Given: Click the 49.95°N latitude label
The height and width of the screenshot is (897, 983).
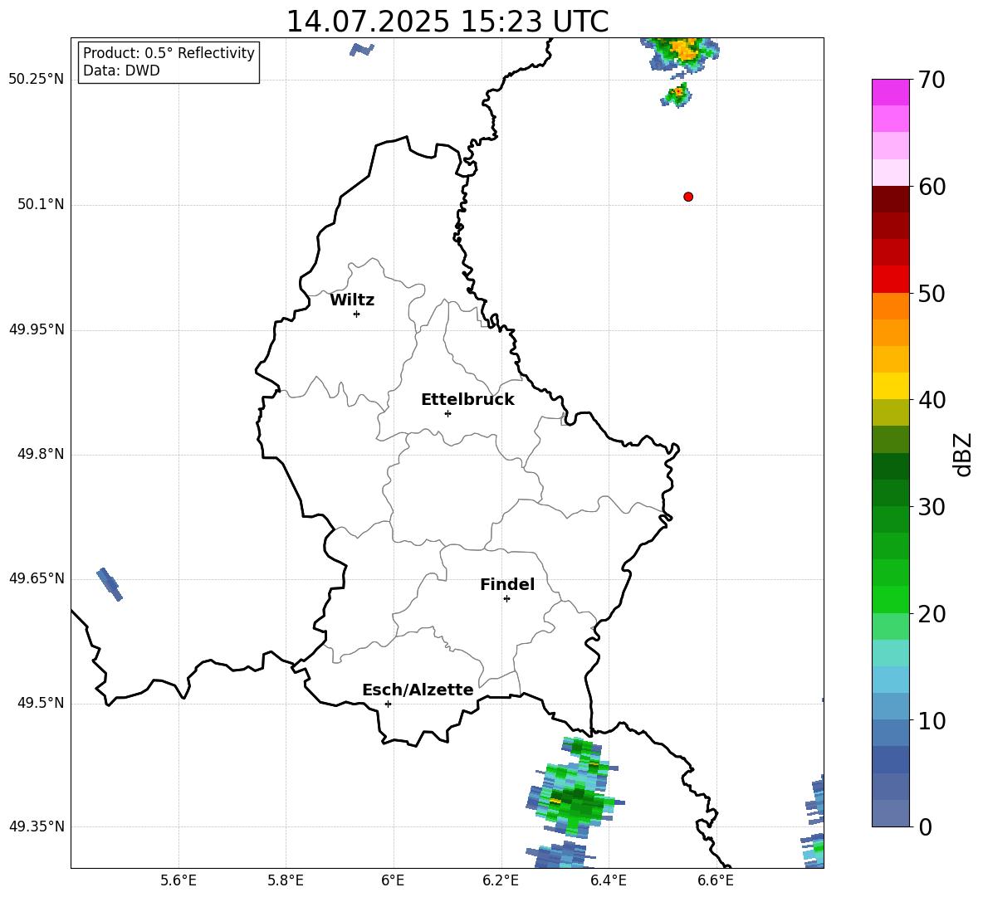Looking at the screenshot, I should click(37, 329).
